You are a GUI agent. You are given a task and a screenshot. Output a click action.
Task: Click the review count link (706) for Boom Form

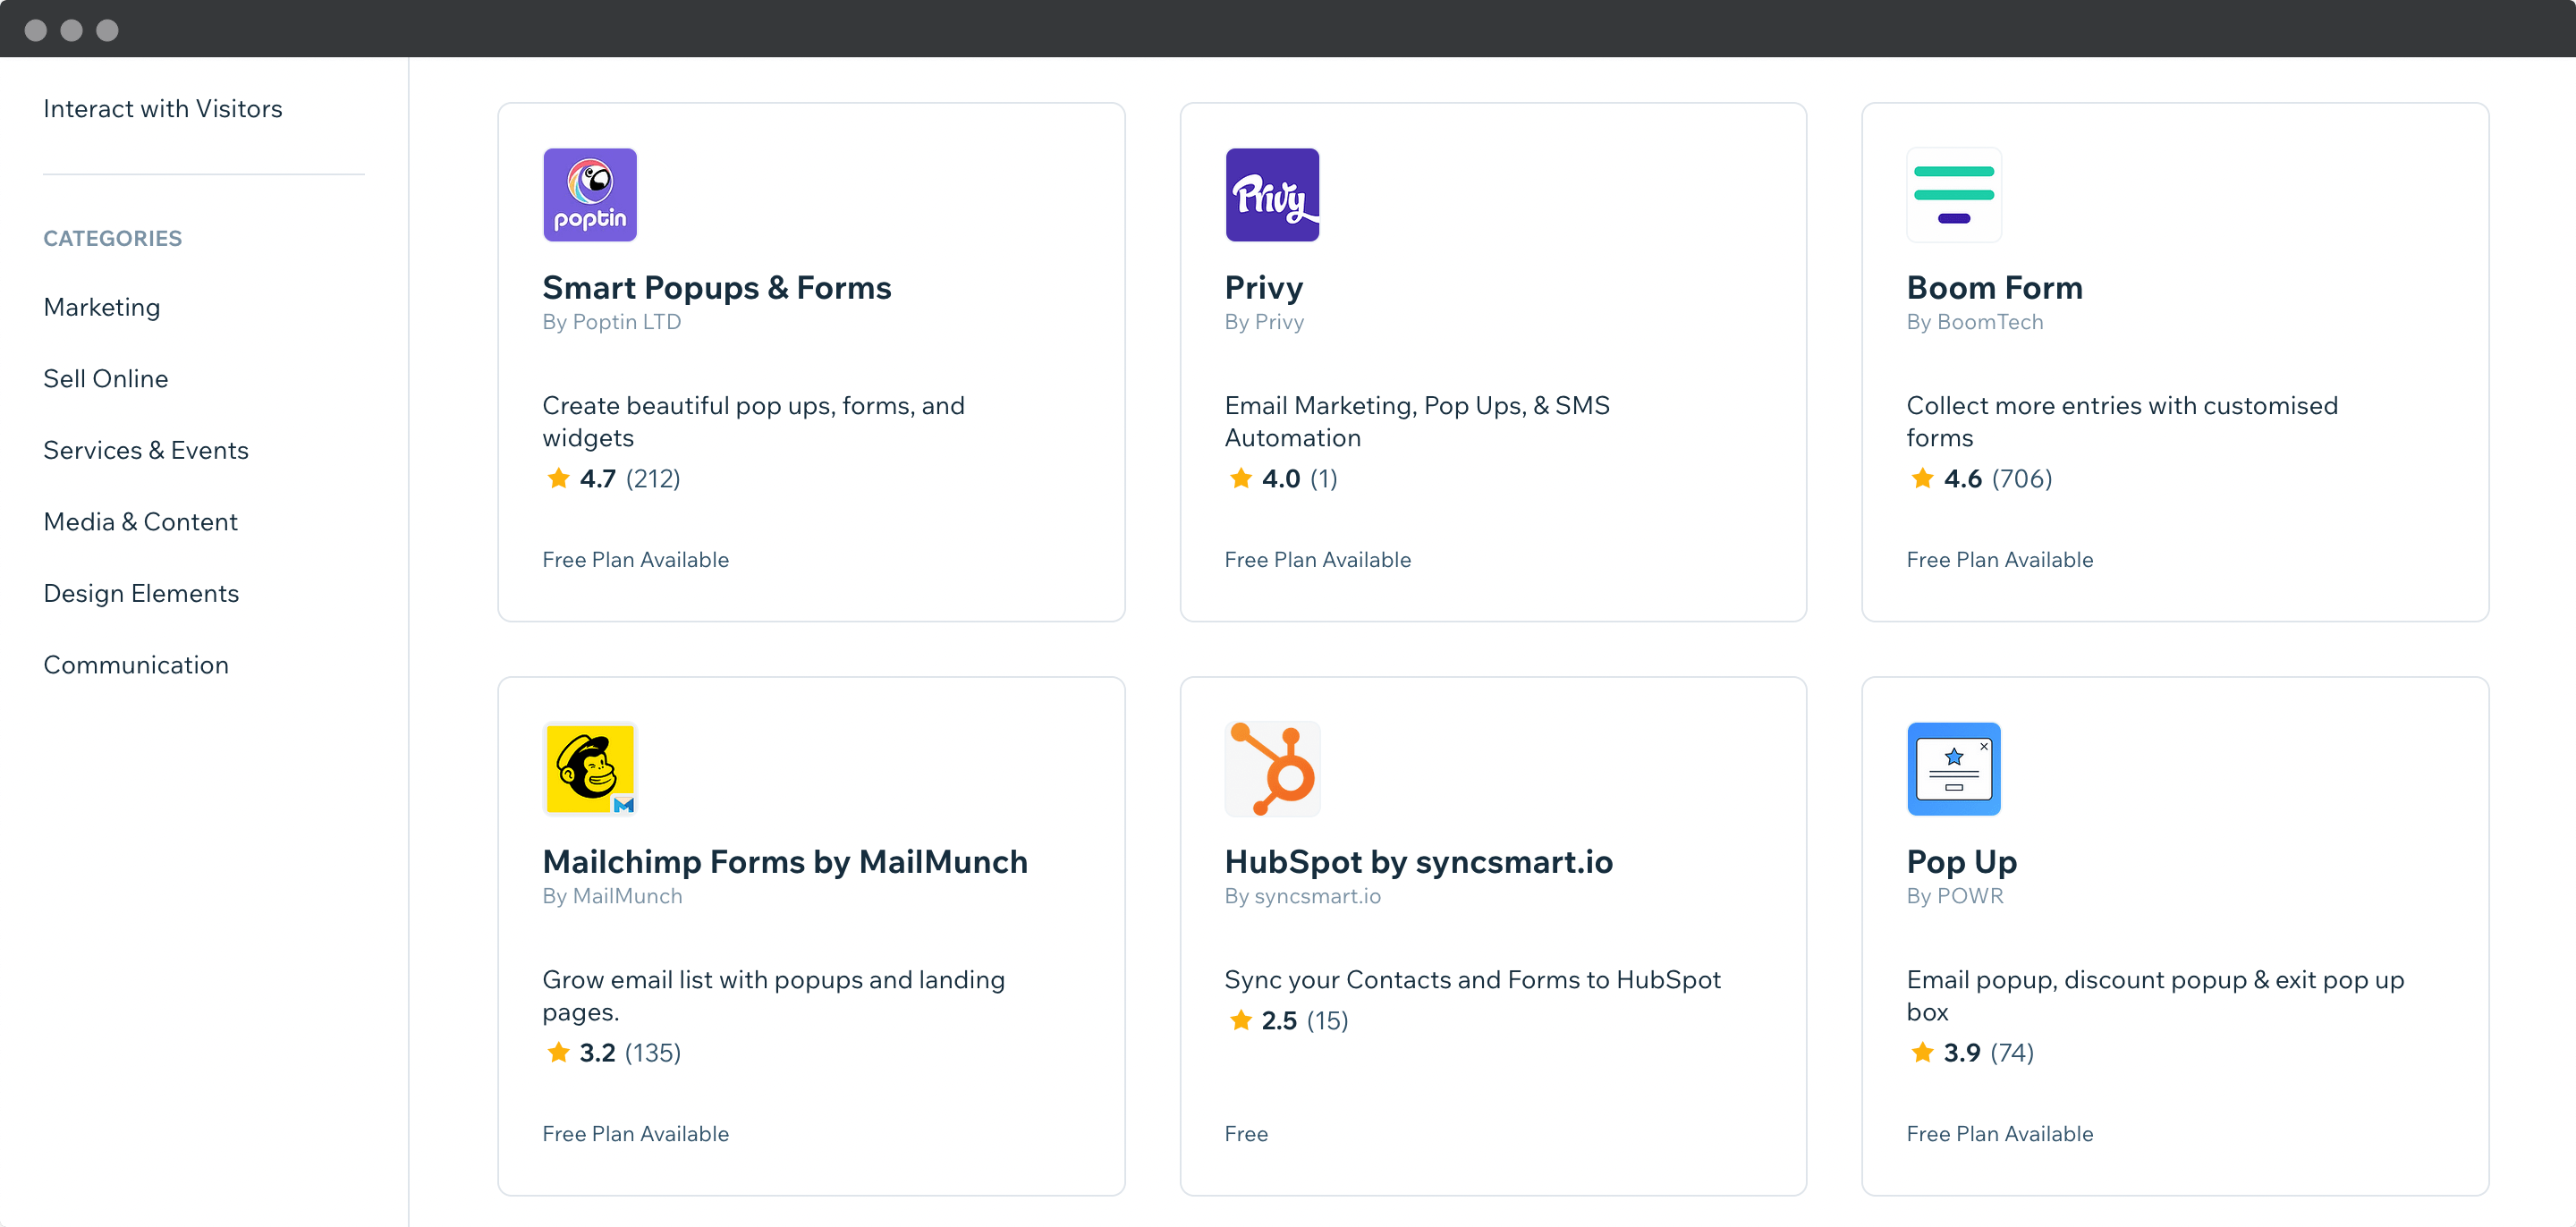click(x=2021, y=479)
